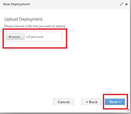Cancel the deployment wizard
The width and height of the screenshot is (131, 114).
(64, 102)
